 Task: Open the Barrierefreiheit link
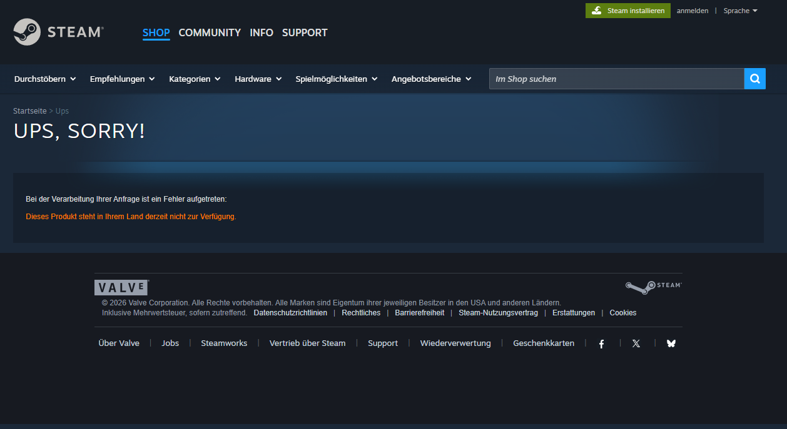[x=420, y=313]
